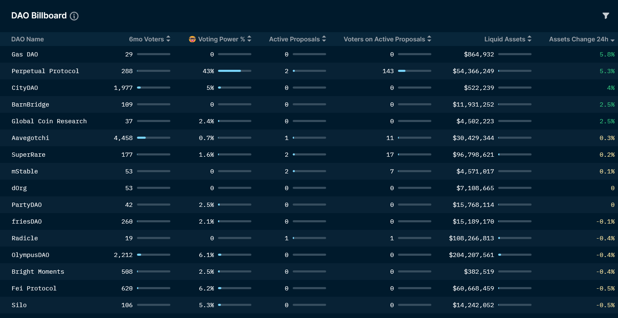Click OlympusDAO assets $204,207,561
The height and width of the screenshot is (318, 618).
pyautogui.click(x=471, y=255)
